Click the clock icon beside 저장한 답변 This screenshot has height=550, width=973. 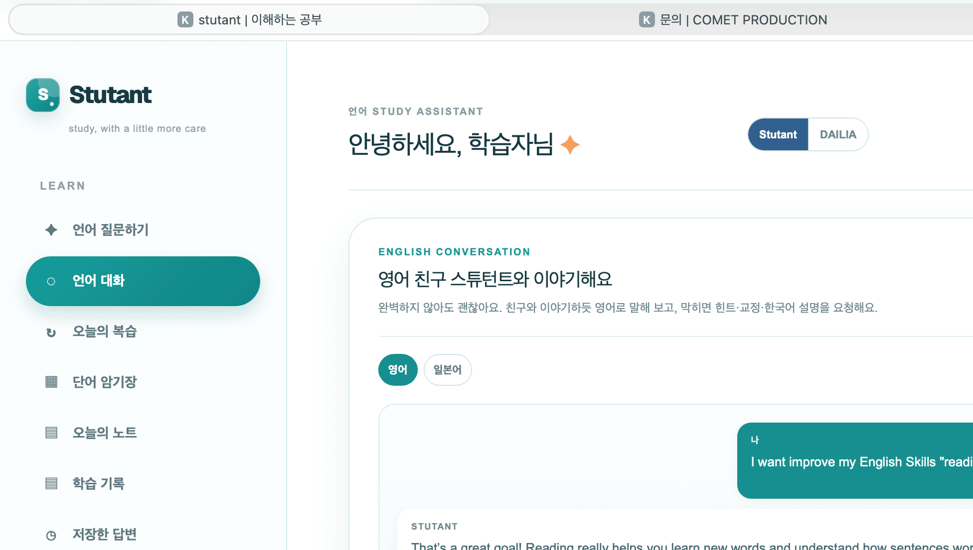51,536
